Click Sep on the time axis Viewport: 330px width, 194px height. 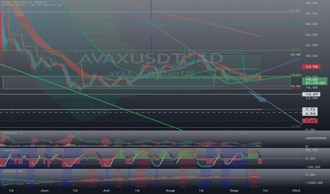click(234, 190)
